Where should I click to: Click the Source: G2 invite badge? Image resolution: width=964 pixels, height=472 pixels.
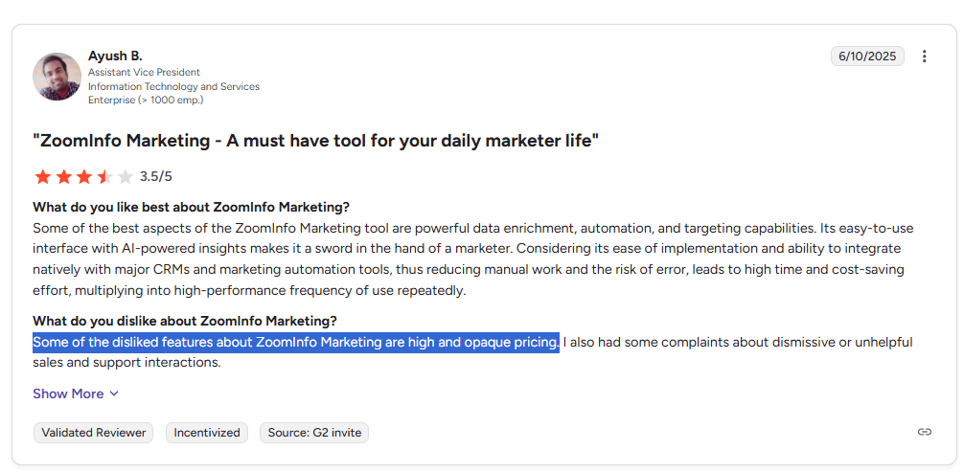coord(314,433)
